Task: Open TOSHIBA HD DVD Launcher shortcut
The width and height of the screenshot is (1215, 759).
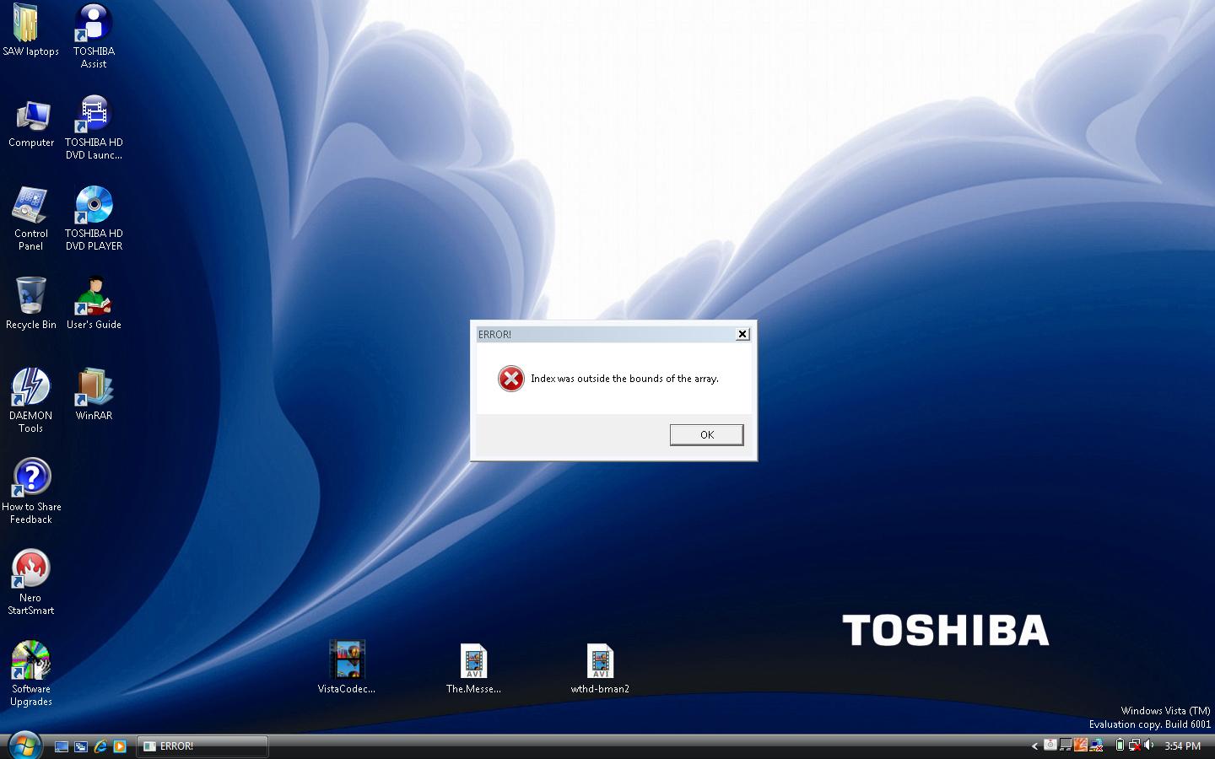Action: coord(94,127)
